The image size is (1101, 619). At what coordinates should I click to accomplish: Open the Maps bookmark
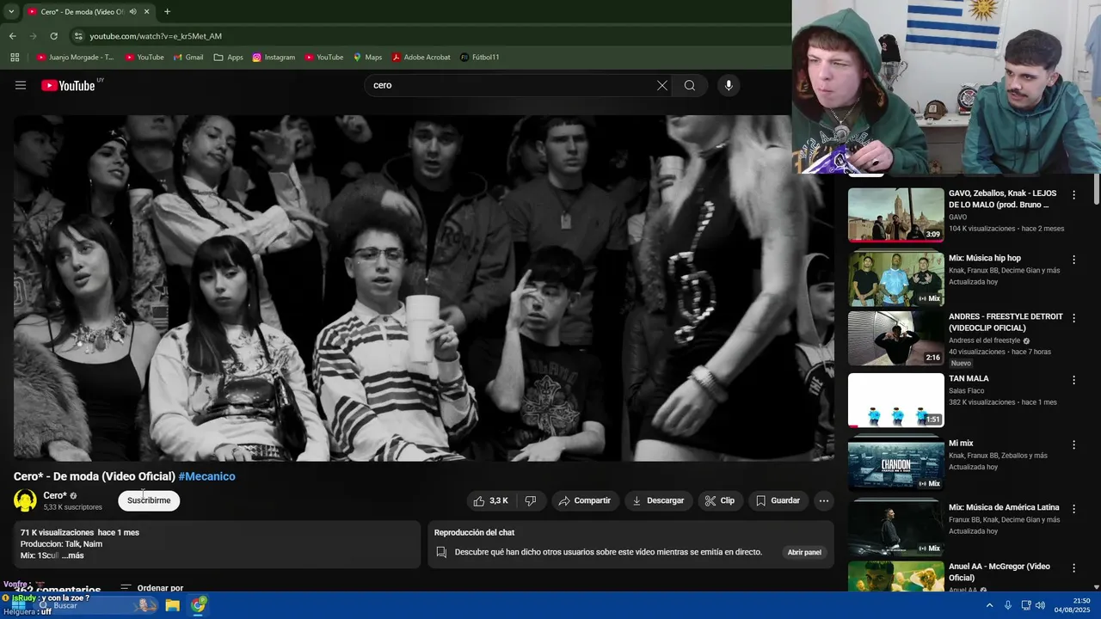367,58
